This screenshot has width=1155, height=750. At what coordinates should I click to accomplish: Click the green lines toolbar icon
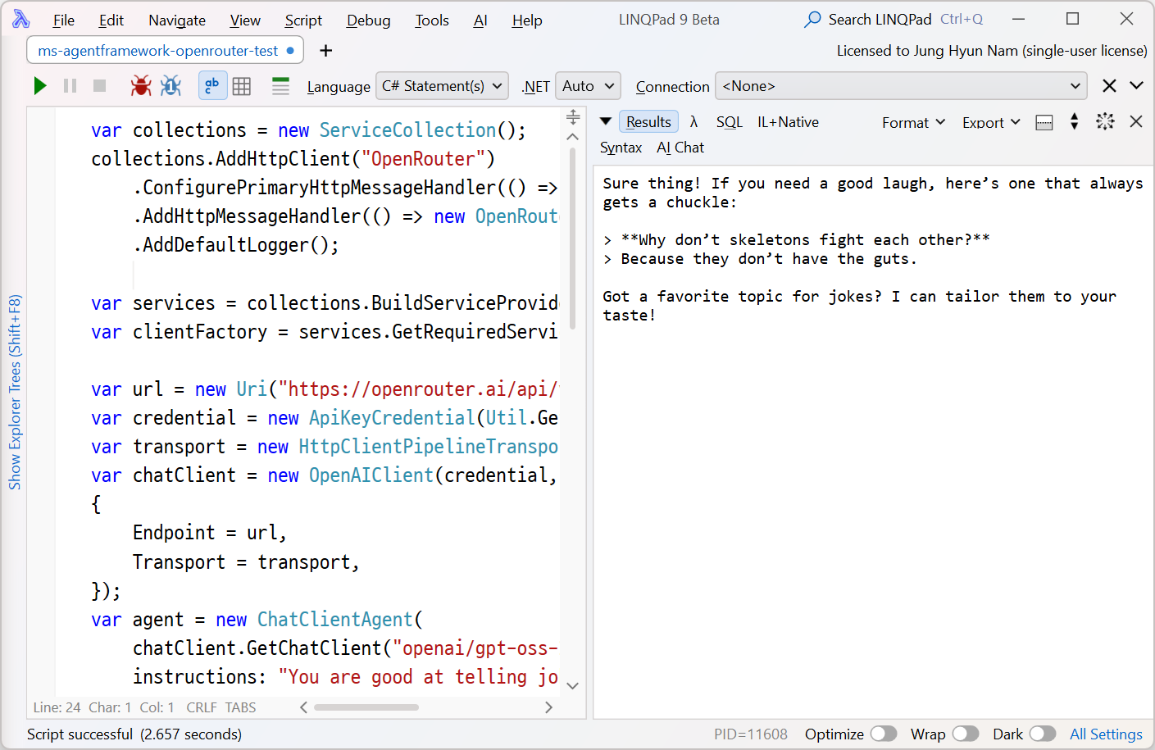(x=280, y=86)
